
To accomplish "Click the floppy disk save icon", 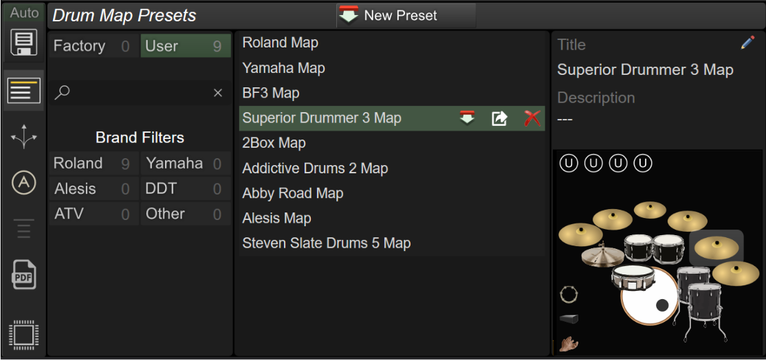I will click(25, 43).
